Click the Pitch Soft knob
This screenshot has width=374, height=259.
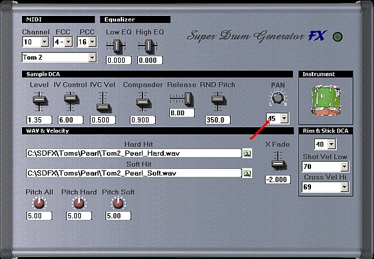click(x=118, y=203)
